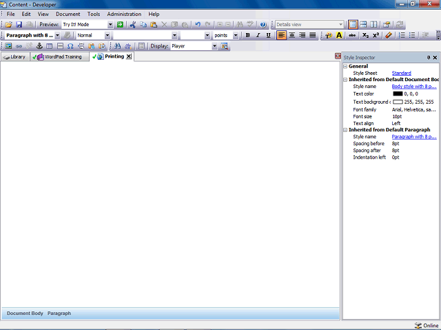The width and height of the screenshot is (441, 330).
Task: Toggle left text alignment
Action: tap(282, 35)
